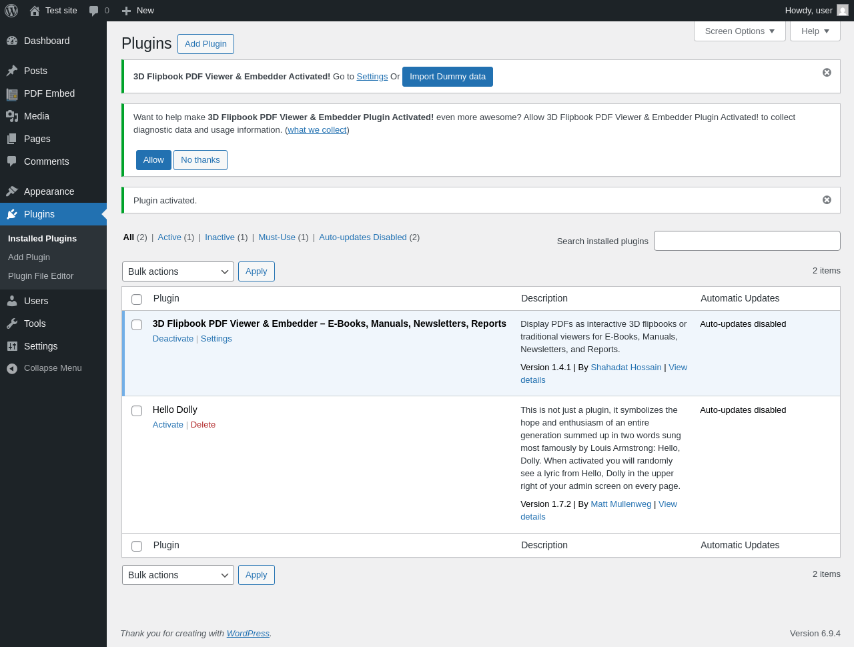Expand the Screen Options panel

coord(740,31)
